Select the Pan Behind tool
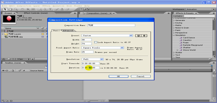The height and width of the screenshot is (103, 217). (x=33, y=9)
